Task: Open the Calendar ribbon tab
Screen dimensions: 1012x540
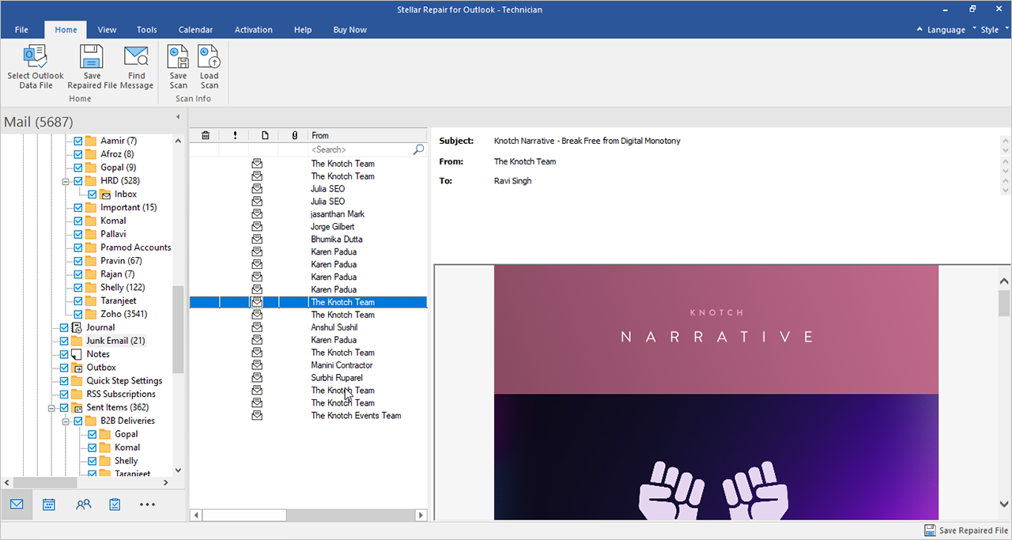Action: tap(195, 30)
